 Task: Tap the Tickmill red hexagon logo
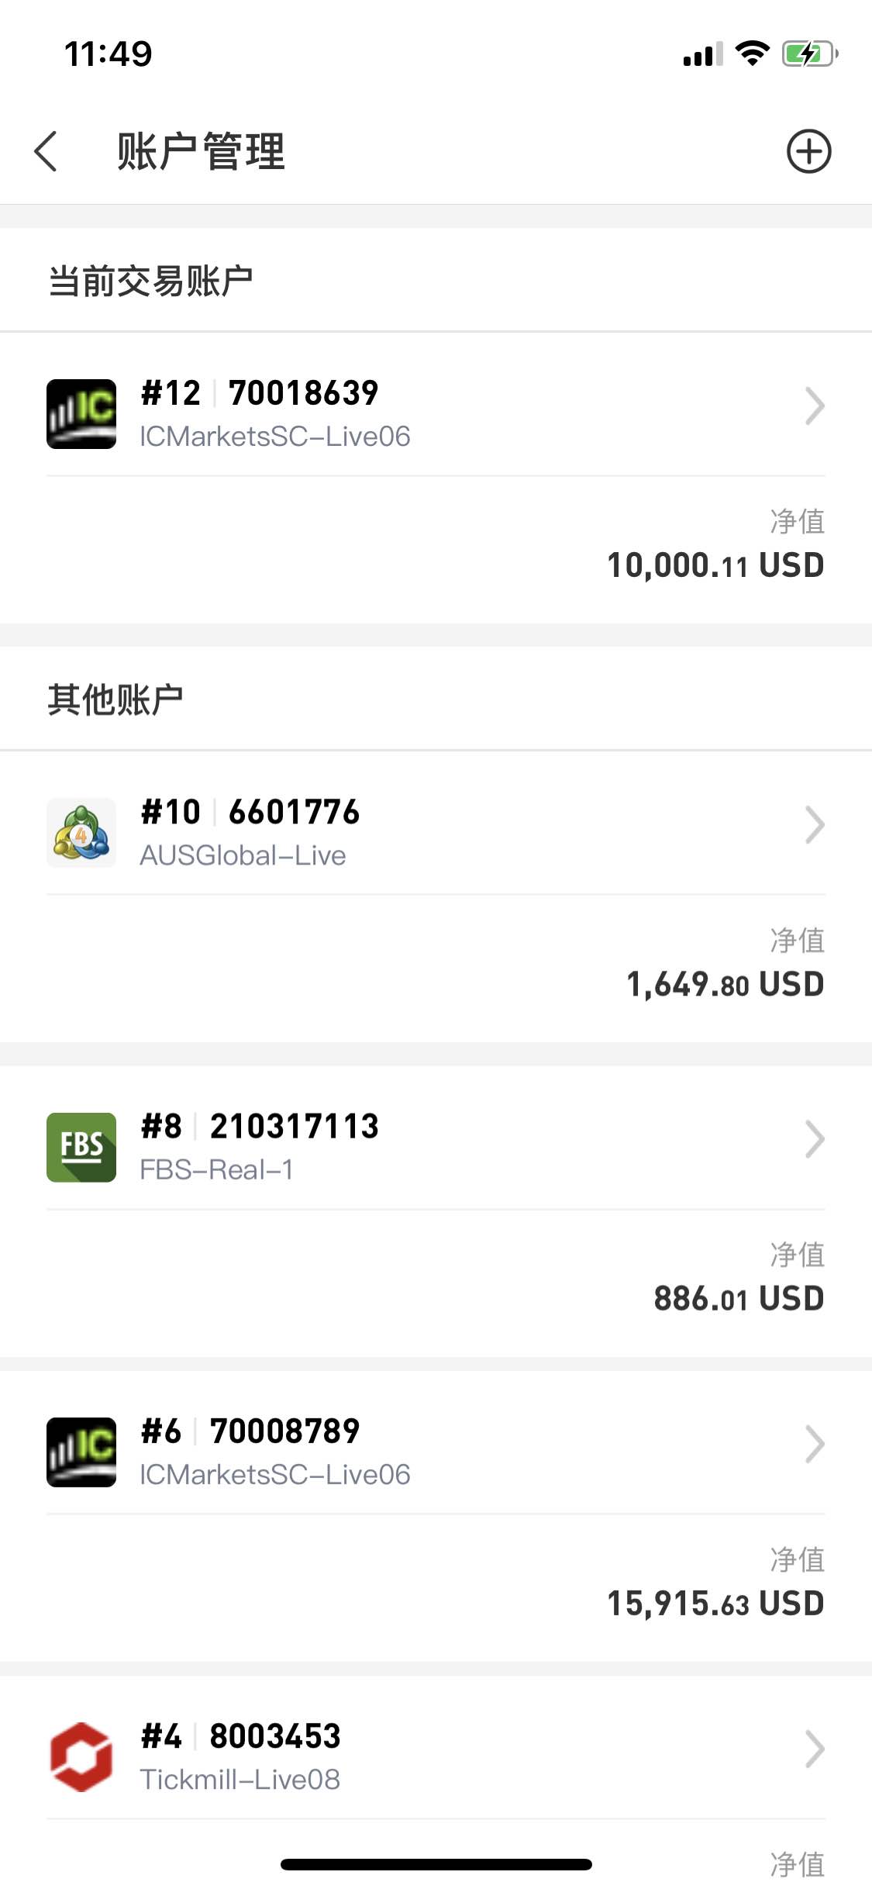(x=81, y=1757)
